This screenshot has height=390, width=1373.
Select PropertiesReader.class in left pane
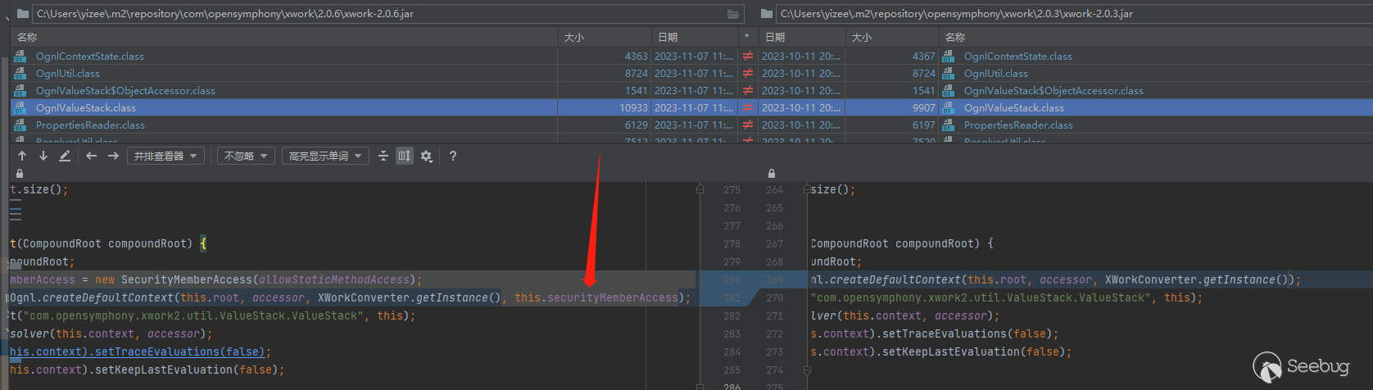coord(90,125)
